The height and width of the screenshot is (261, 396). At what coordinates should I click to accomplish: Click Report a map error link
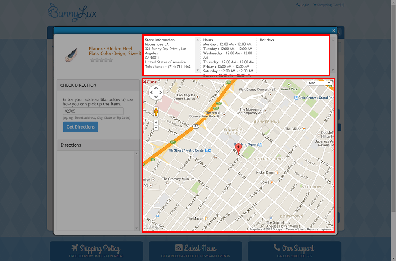click(x=319, y=229)
